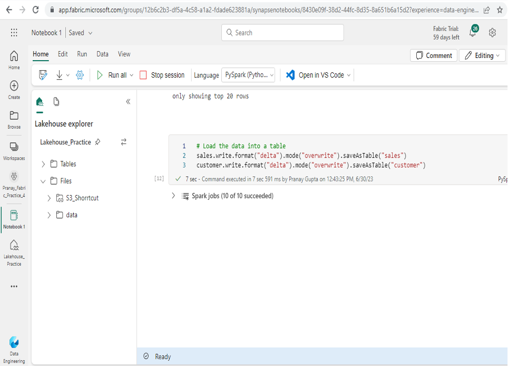Select the Tables folder label
Image resolution: width=508 pixels, height=366 pixels.
[68, 164]
